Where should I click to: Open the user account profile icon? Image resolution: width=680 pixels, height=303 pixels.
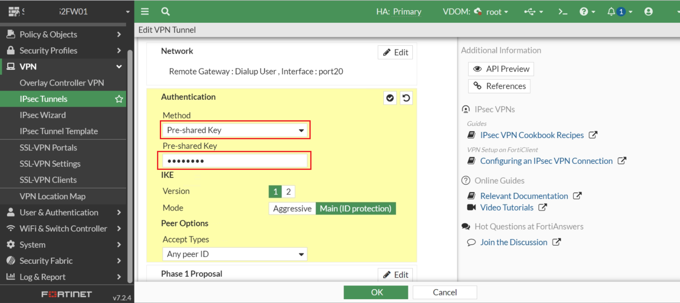coord(648,11)
